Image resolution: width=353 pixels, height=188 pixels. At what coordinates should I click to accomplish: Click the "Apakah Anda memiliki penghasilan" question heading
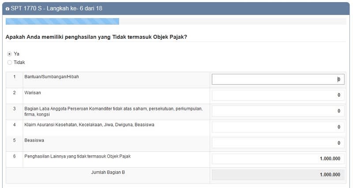[96, 37]
